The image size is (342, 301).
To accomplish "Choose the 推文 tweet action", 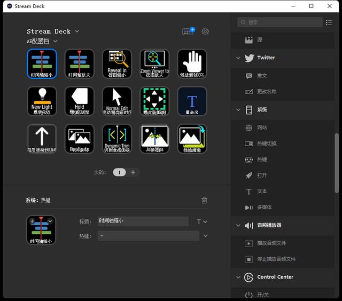I will 283,76.
